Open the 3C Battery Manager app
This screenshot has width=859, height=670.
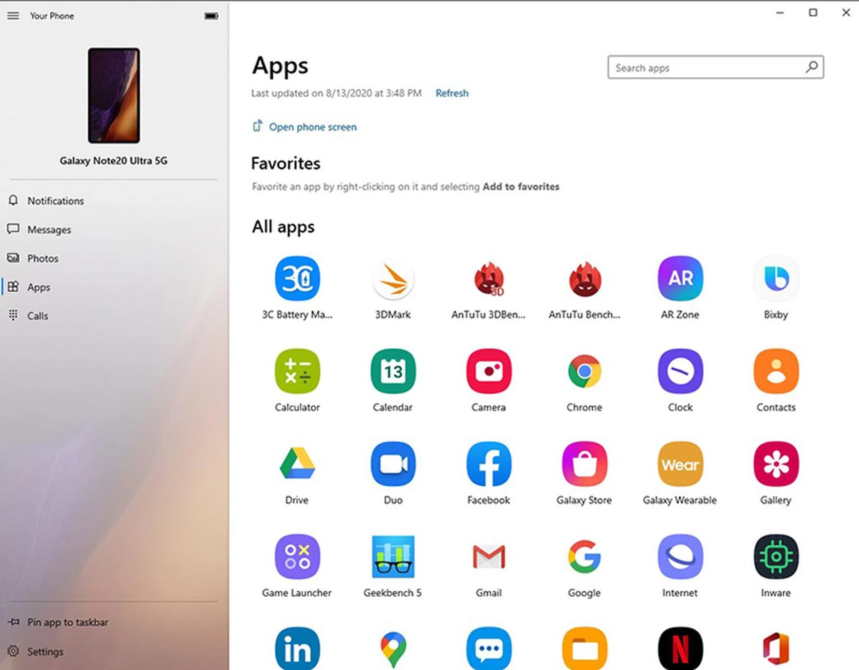(297, 278)
